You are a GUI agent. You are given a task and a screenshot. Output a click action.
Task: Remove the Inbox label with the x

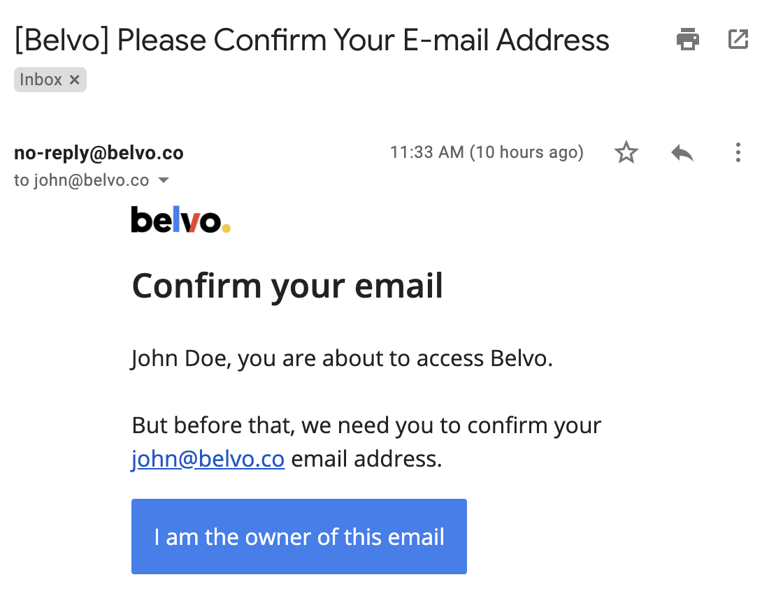point(74,80)
